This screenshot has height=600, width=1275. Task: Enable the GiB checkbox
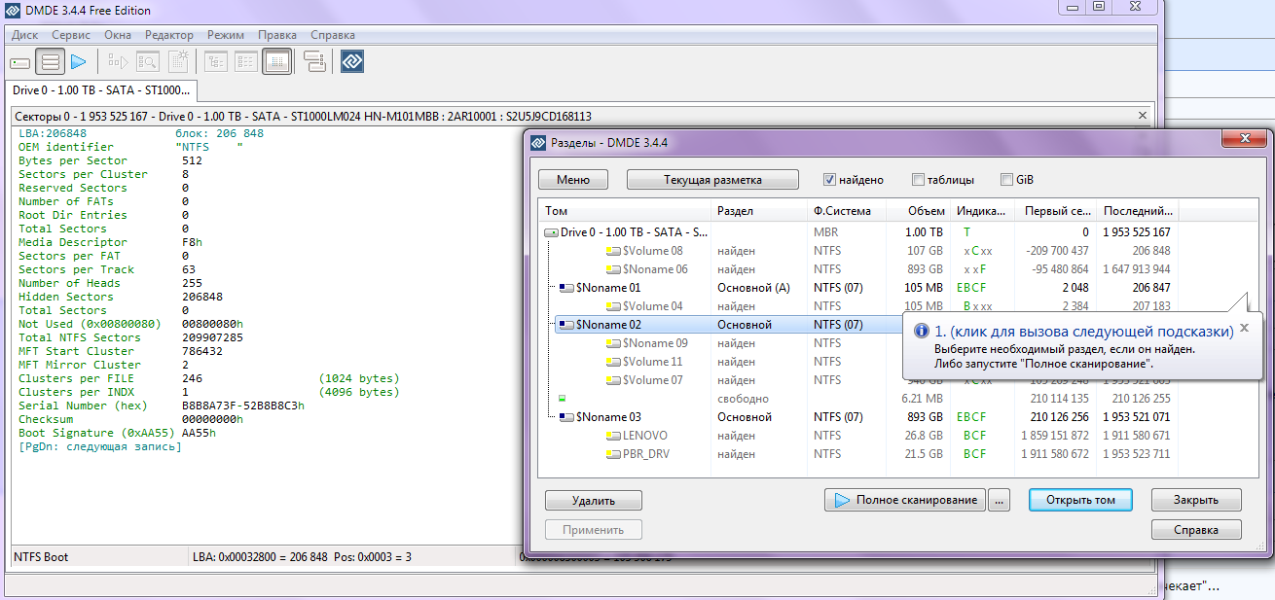coord(1006,180)
